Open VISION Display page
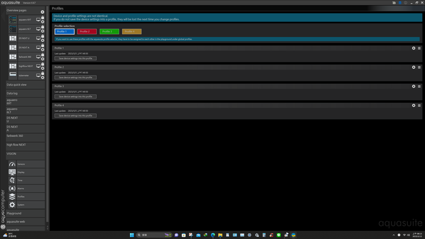 pyautogui.click(x=27, y=172)
